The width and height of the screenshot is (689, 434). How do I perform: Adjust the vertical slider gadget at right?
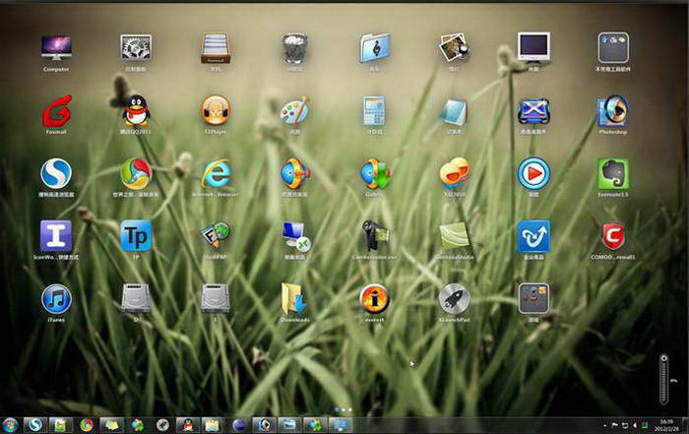(664, 380)
